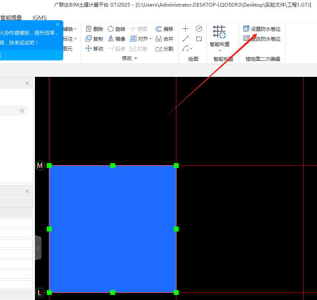The height and width of the screenshot is (300, 317).
Task: Click the Break (打断) tool
Action: click(x=139, y=48)
